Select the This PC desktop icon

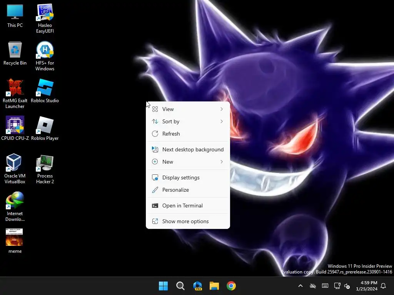(15, 16)
